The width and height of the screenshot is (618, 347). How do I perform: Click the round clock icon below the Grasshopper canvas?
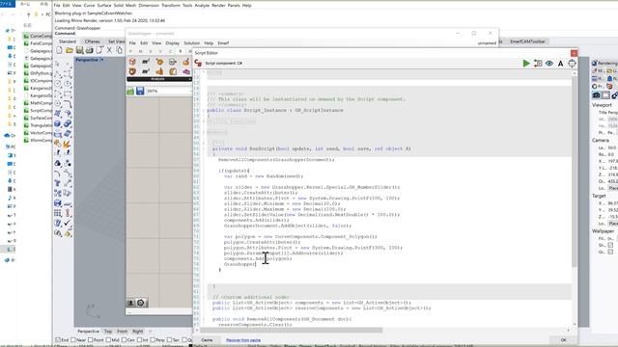click(x=141, y=303)
